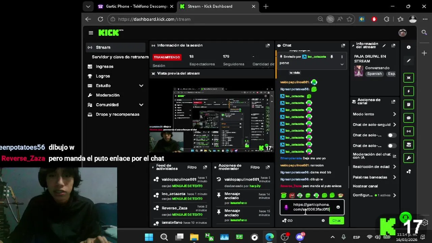Open the Configur... active settings row
The image size is (432, 243).
(374, 195)
